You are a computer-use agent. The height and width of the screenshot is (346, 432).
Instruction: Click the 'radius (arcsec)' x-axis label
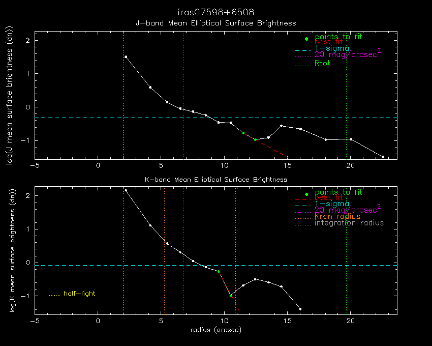(215, 330)
